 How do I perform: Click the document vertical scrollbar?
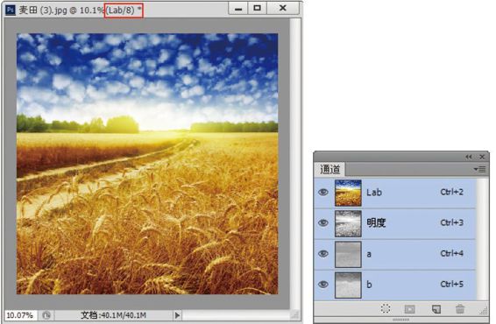pos(294,163)
